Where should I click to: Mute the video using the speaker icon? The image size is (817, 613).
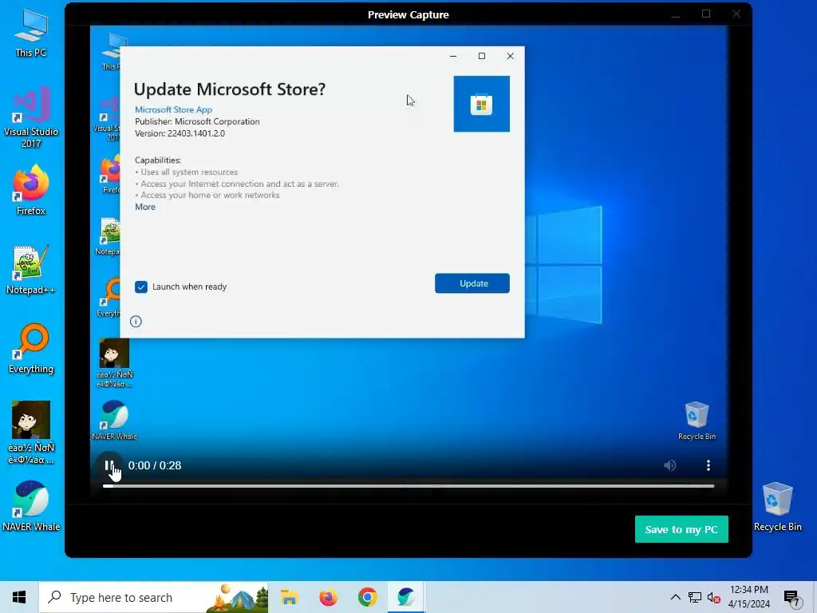670,465
